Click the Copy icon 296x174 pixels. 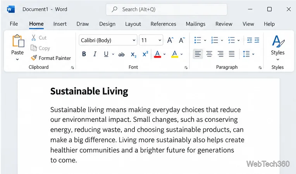tap(34, 48)
